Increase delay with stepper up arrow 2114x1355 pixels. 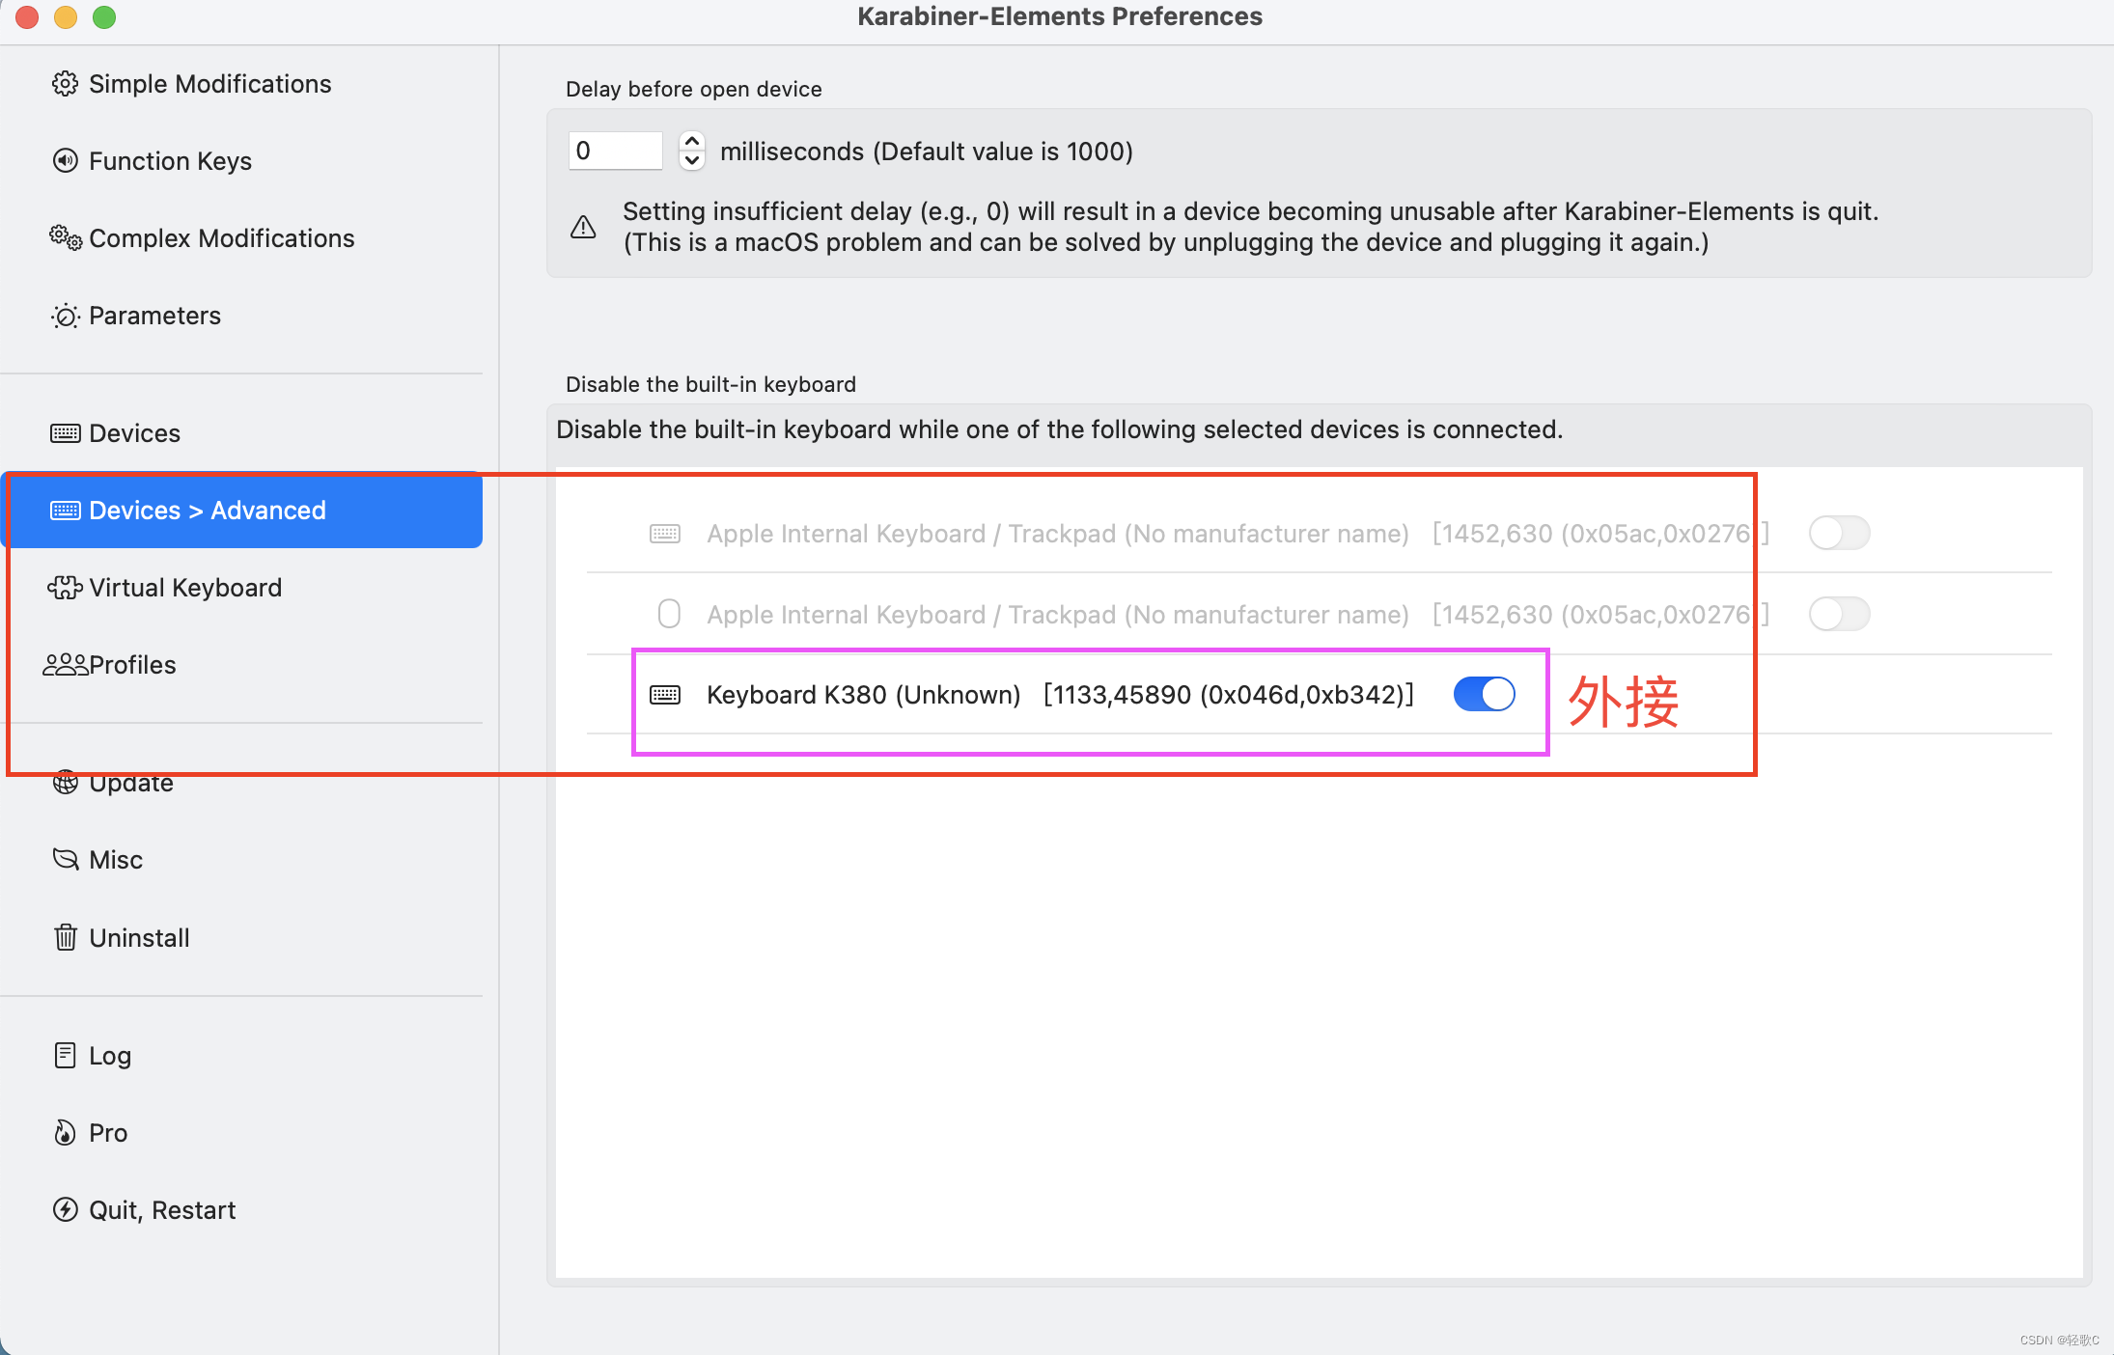[x=691, y=141]
